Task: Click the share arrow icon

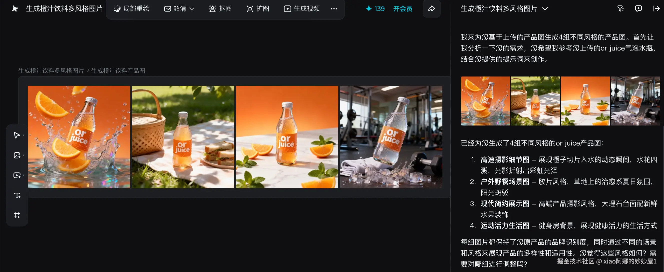Action: point(431,9)
